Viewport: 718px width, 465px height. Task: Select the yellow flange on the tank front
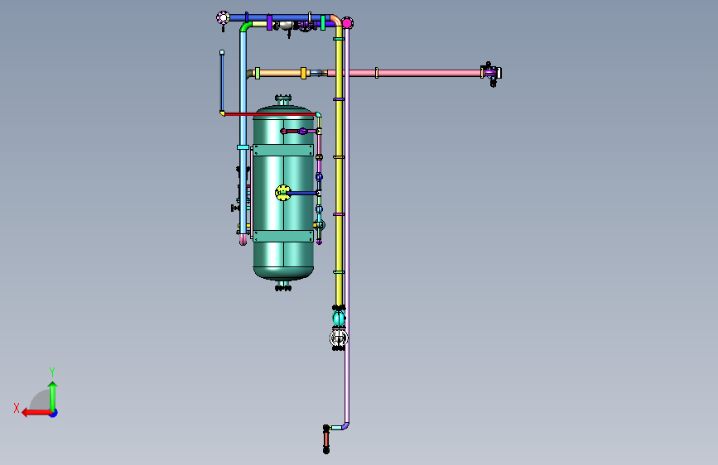pyautogui.click(x=283, y=193)
